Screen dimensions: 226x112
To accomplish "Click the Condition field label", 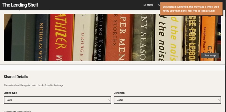I will pyautogui.click(x=119, y=93).
